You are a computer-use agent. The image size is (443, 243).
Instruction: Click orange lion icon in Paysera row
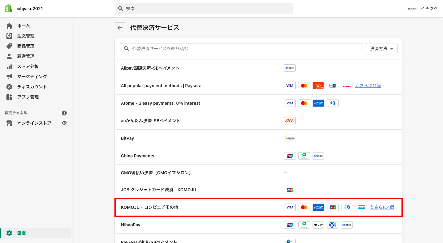318,86
